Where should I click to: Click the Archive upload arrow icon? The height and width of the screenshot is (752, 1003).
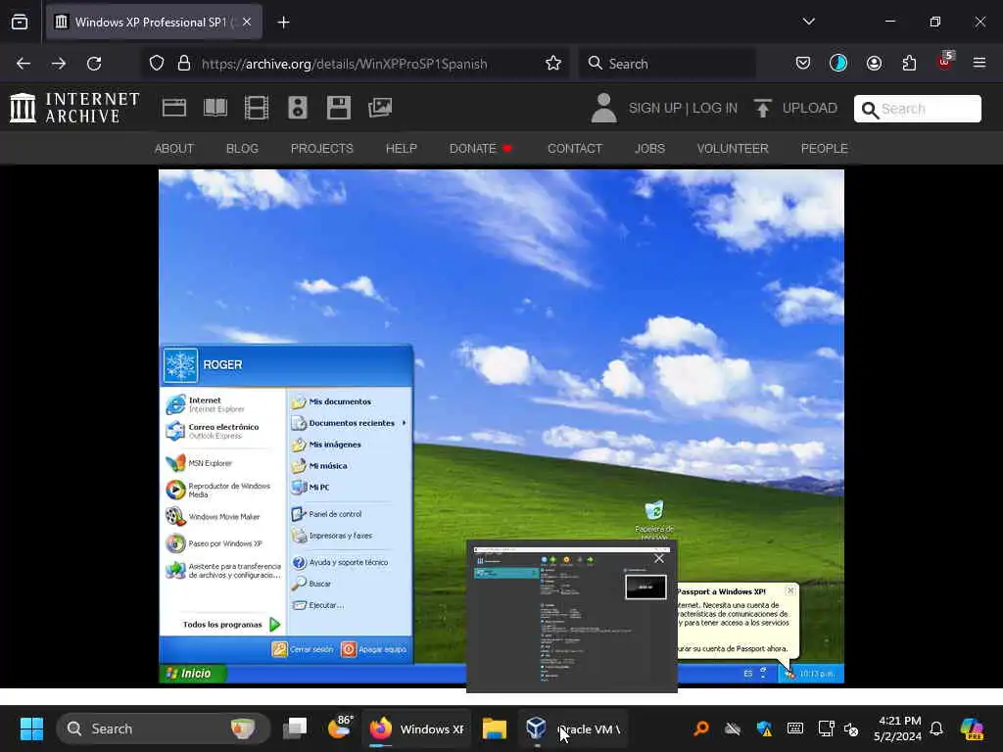(x=762, y=108)
